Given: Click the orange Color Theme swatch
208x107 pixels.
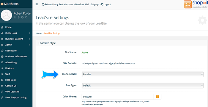Looking at the screenshot, I should 157,97.
